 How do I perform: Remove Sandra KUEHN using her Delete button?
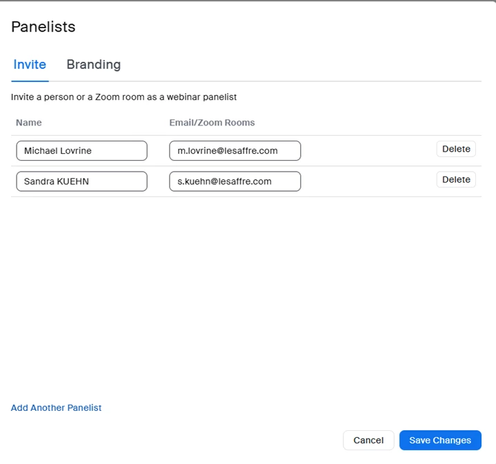[x=455, y=179]
